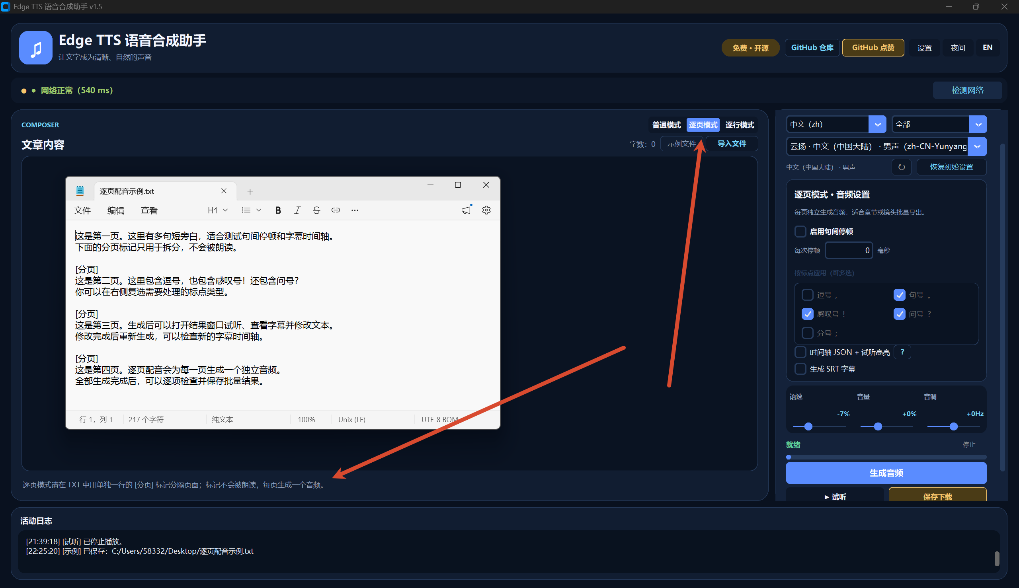Click 导入文件 button
This screenshot has width=1019, height=588.
731,144
